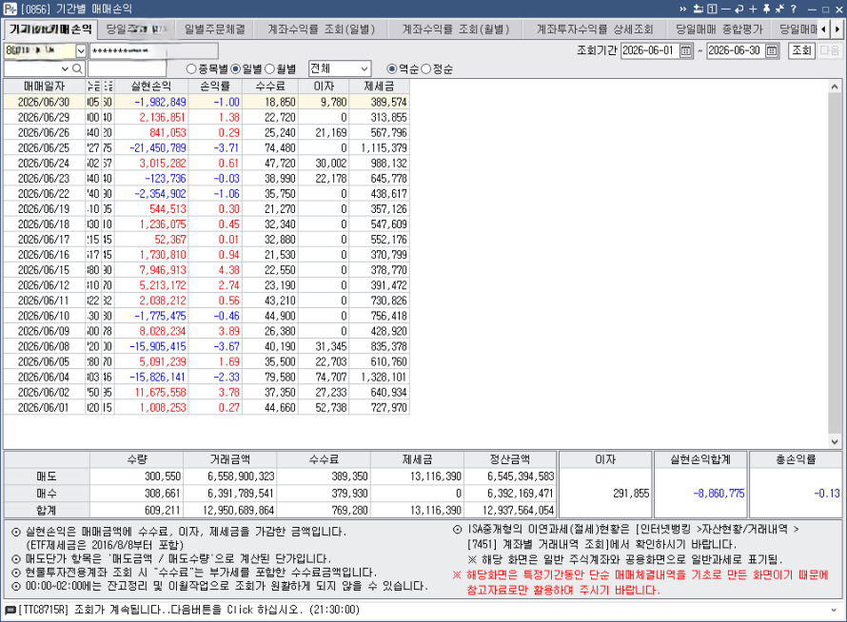
Task: Select 정순 sort order radio
Action: 426,69
